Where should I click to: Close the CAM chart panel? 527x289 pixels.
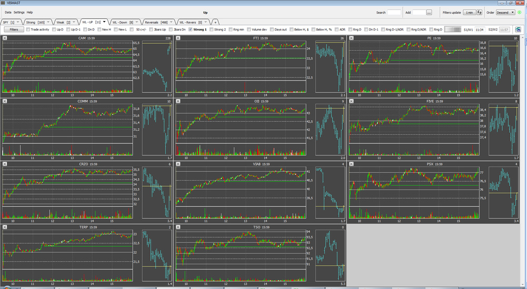click(x=5, y=38)
